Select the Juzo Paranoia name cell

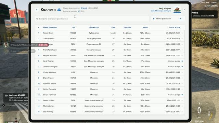coord(49,39)
